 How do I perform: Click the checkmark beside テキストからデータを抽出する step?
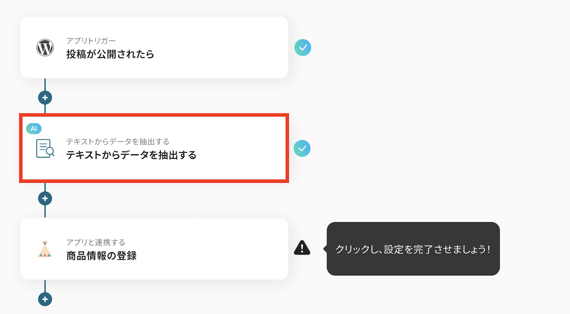pyautogui.click(x=302, y=148)
